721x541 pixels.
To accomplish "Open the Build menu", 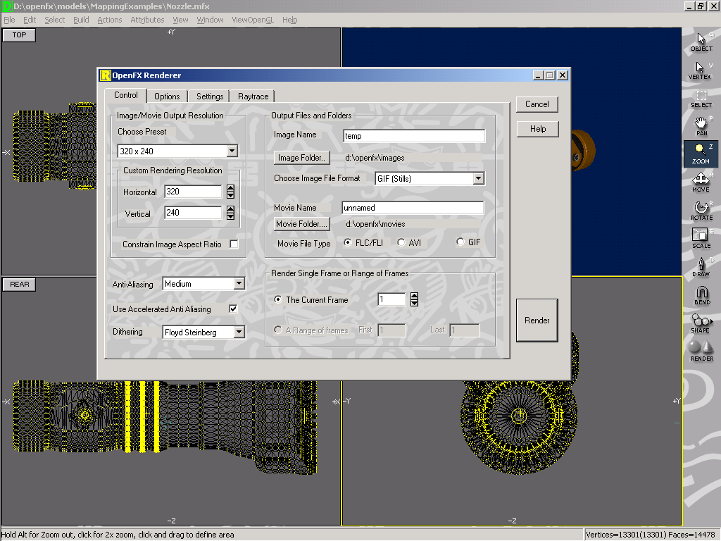I will tap(81, 20).
